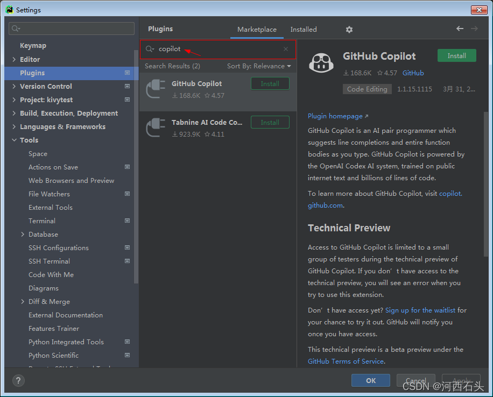Click plugin description vertical scrollbar
The image size is (493, 397).
486,184
